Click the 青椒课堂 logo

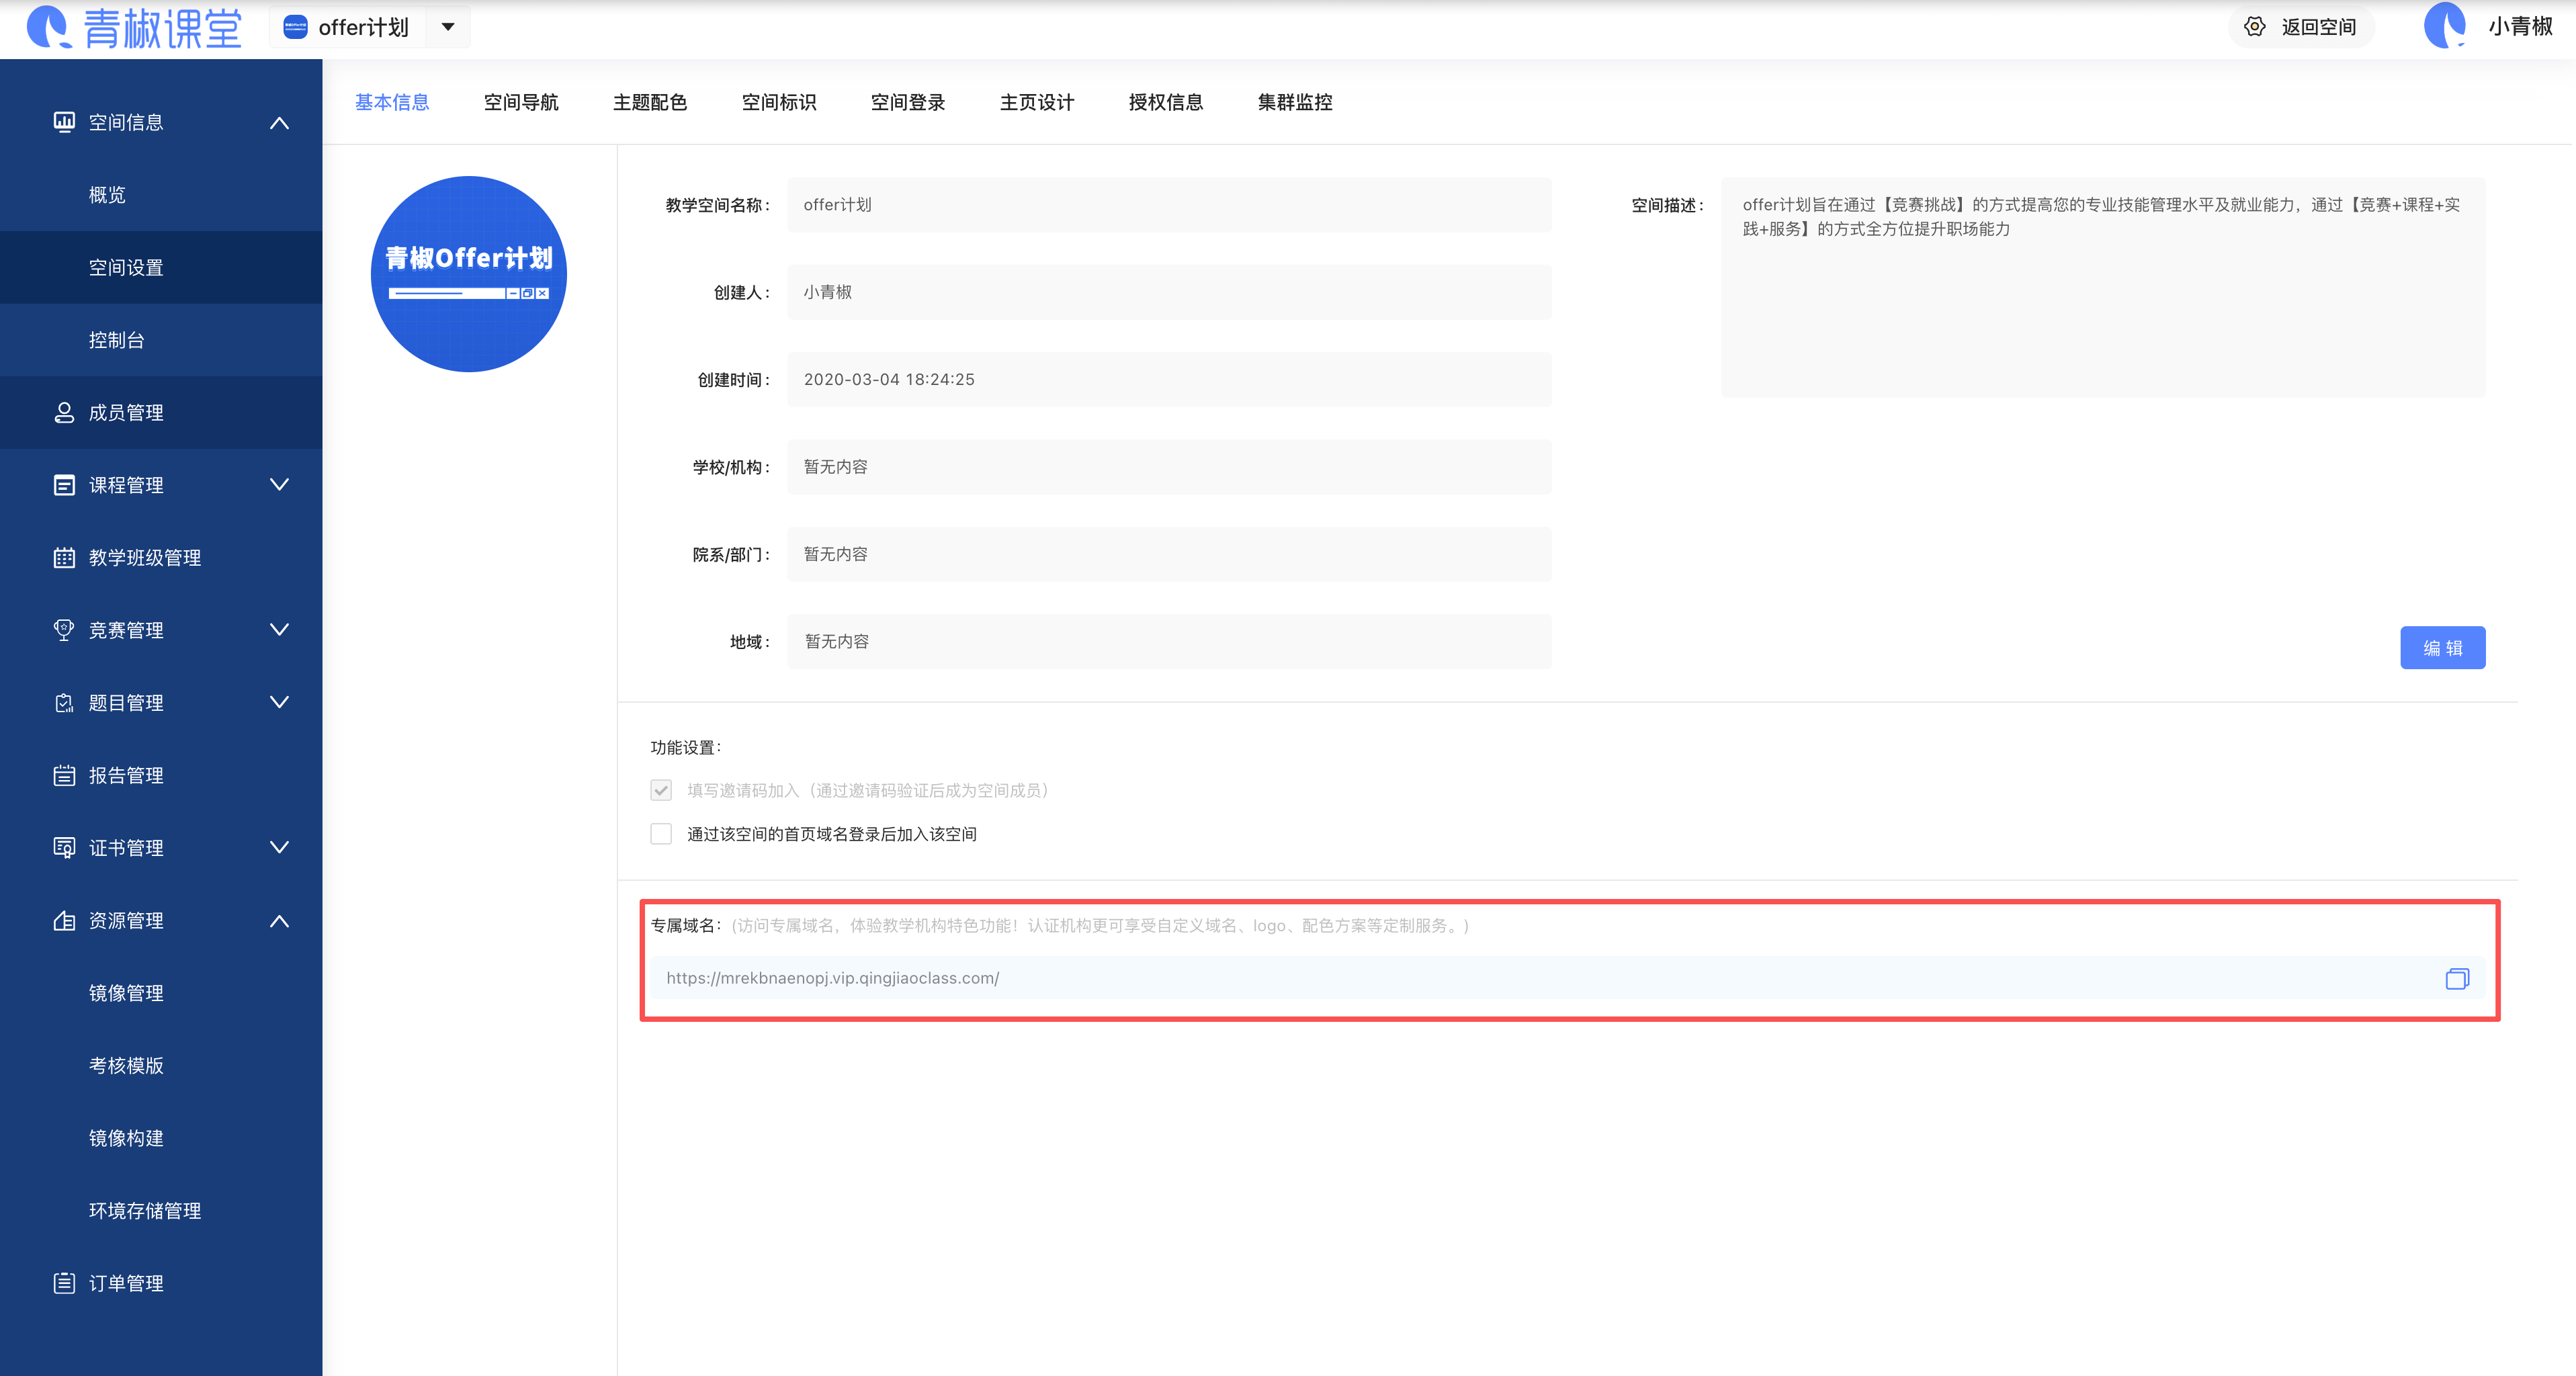(131, 27)
